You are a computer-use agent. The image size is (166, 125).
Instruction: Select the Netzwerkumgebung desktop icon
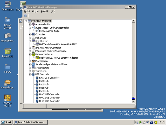pos(8,35)
